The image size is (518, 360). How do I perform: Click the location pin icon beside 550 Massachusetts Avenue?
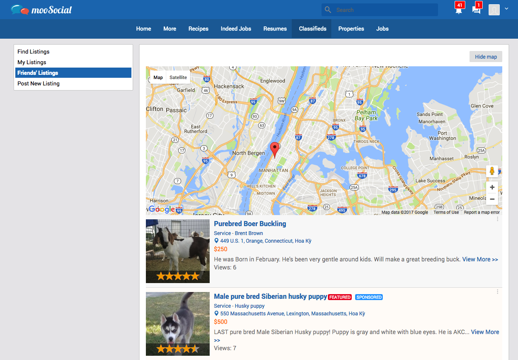(216, 314)
